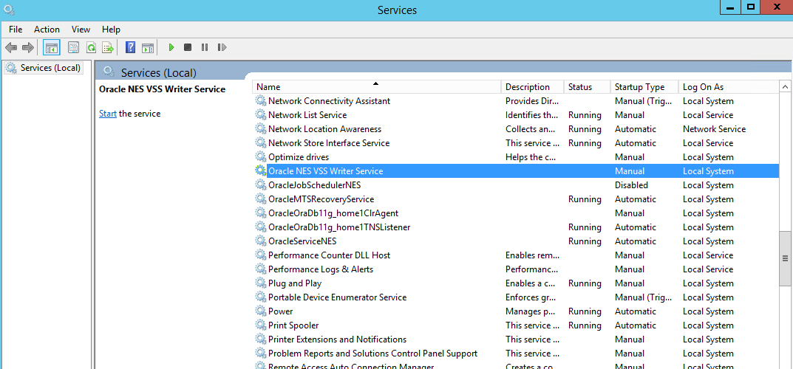Click gear icon of Performance Logs & Alerts
This screenshot has height=369, width=793.
click(x=260, y=269)
